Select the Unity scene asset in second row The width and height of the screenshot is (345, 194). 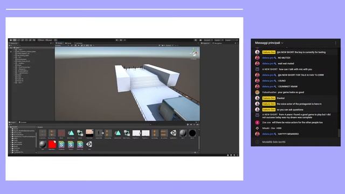(89, 144)
